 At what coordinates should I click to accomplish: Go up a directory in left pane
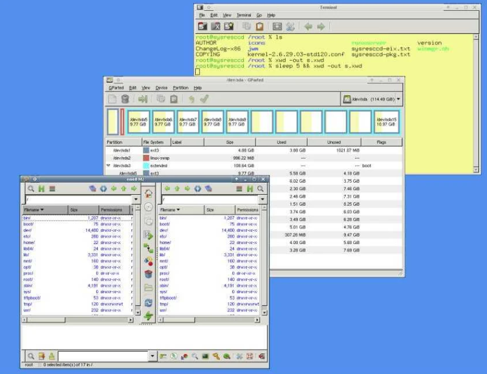coord(123,189)
